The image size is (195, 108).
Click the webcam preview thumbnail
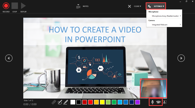point(153,88)
